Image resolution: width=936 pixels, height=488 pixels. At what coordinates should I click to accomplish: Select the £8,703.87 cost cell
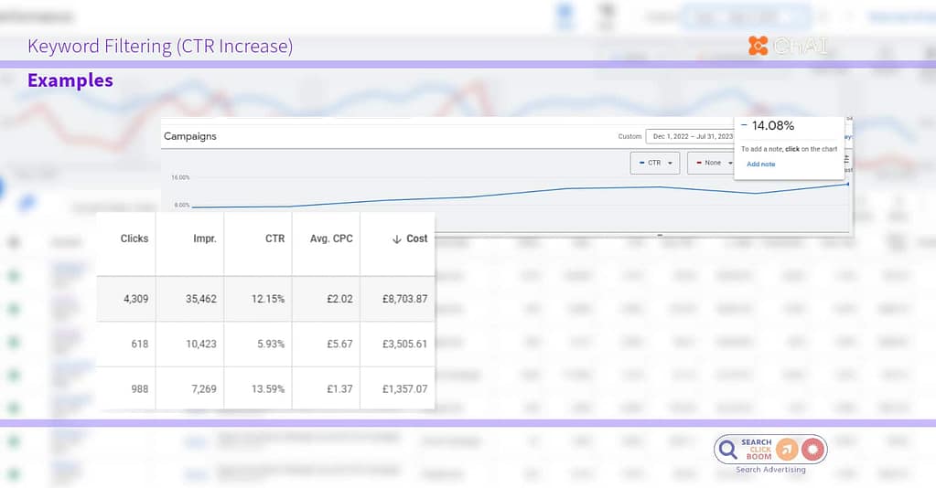402,299
